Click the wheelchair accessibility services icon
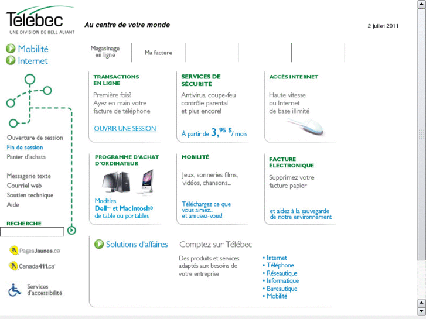The image size is (426, 319). (15, 289)
